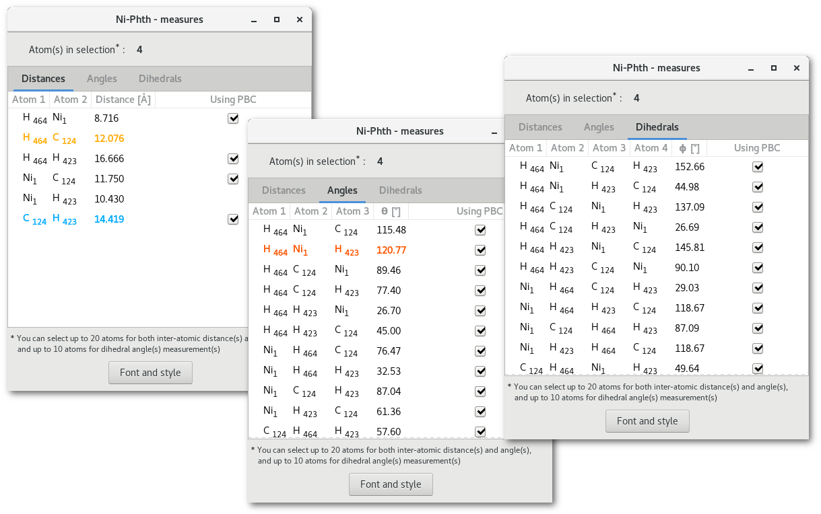Open the Angles tab beside the active Distances tab
821x514 pixels.
click(102, 79)
